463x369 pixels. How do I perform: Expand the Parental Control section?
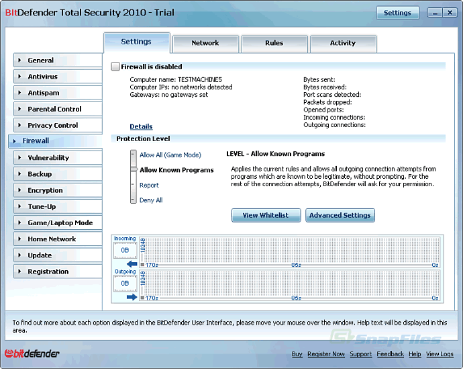57,109
